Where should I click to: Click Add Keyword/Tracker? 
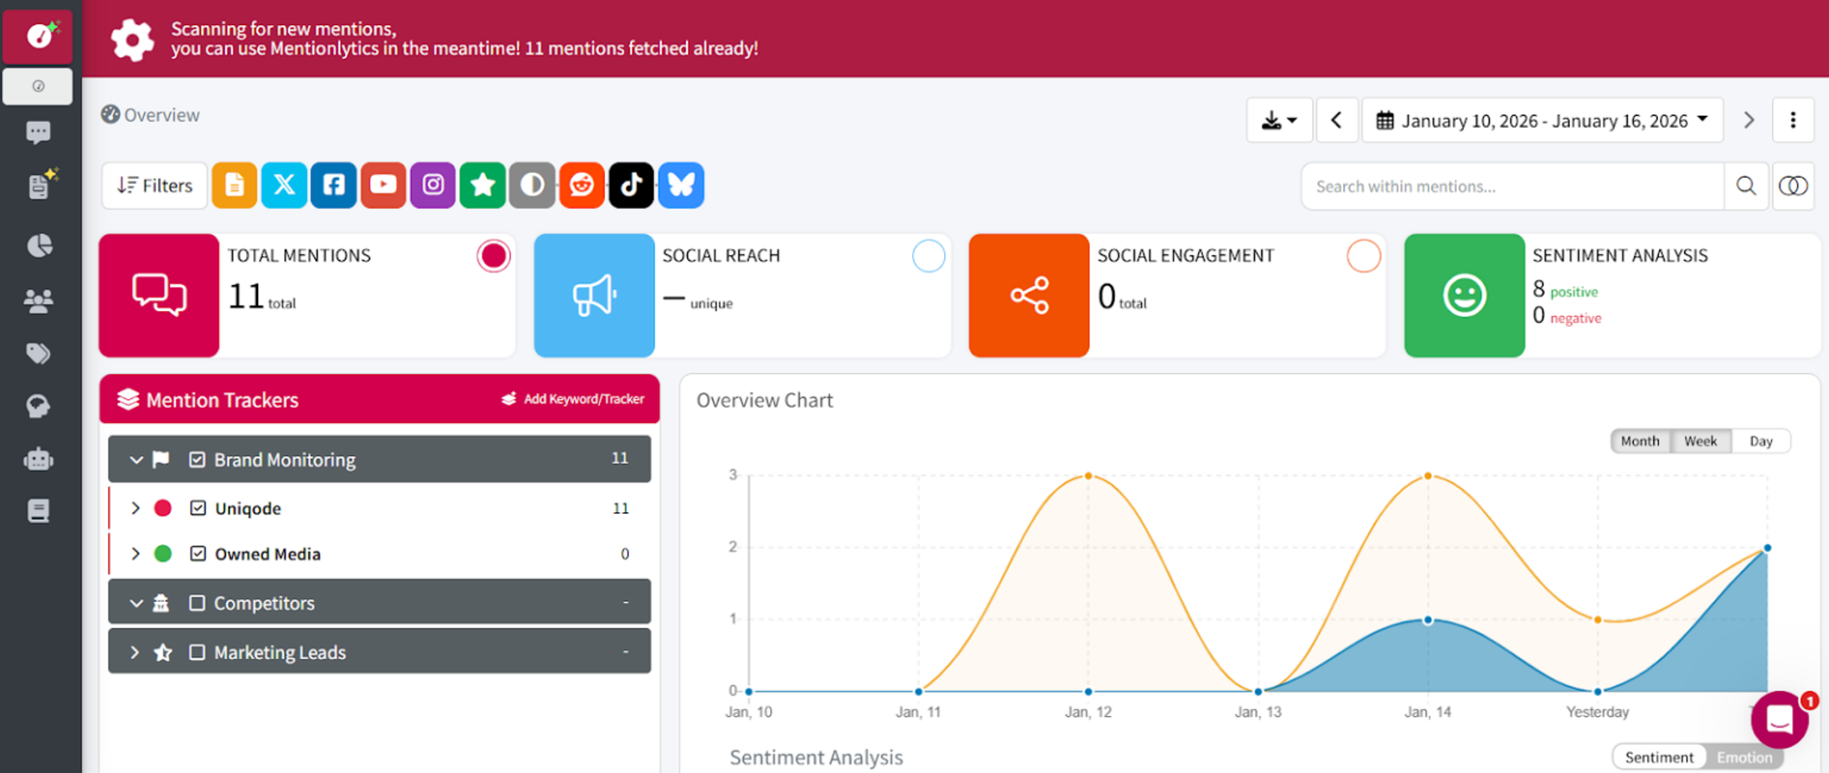pos(573,399)
